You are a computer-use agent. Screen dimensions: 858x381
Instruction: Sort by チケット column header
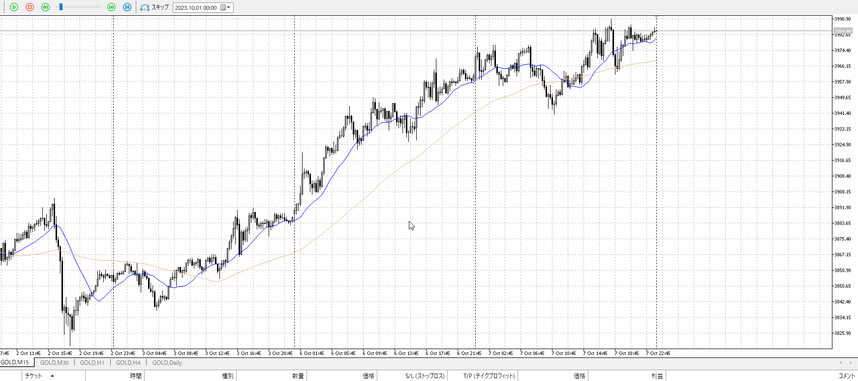[x=33, y=376]
